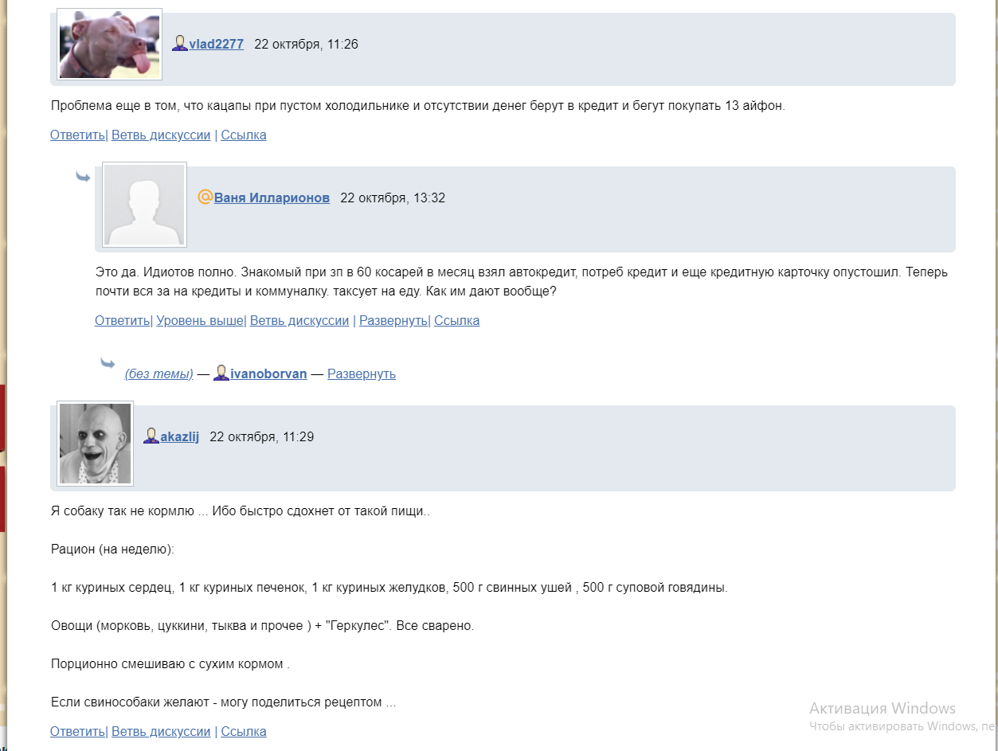Click the user icon next to ivanoborvan
998x751 pixels.
[x=221, y=373]
